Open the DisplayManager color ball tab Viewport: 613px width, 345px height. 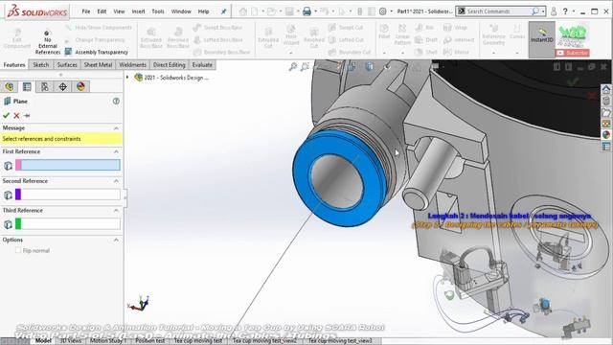80,86
